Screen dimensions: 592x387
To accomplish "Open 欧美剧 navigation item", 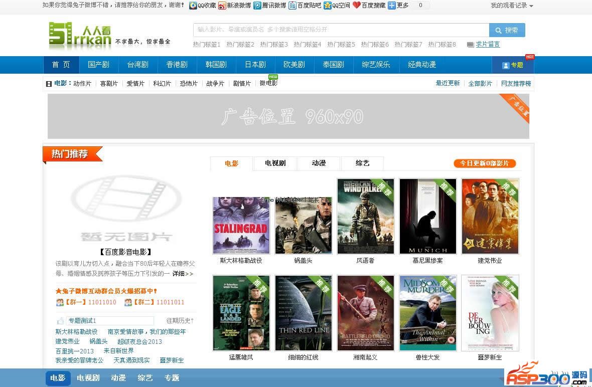I will pos(294,65).
